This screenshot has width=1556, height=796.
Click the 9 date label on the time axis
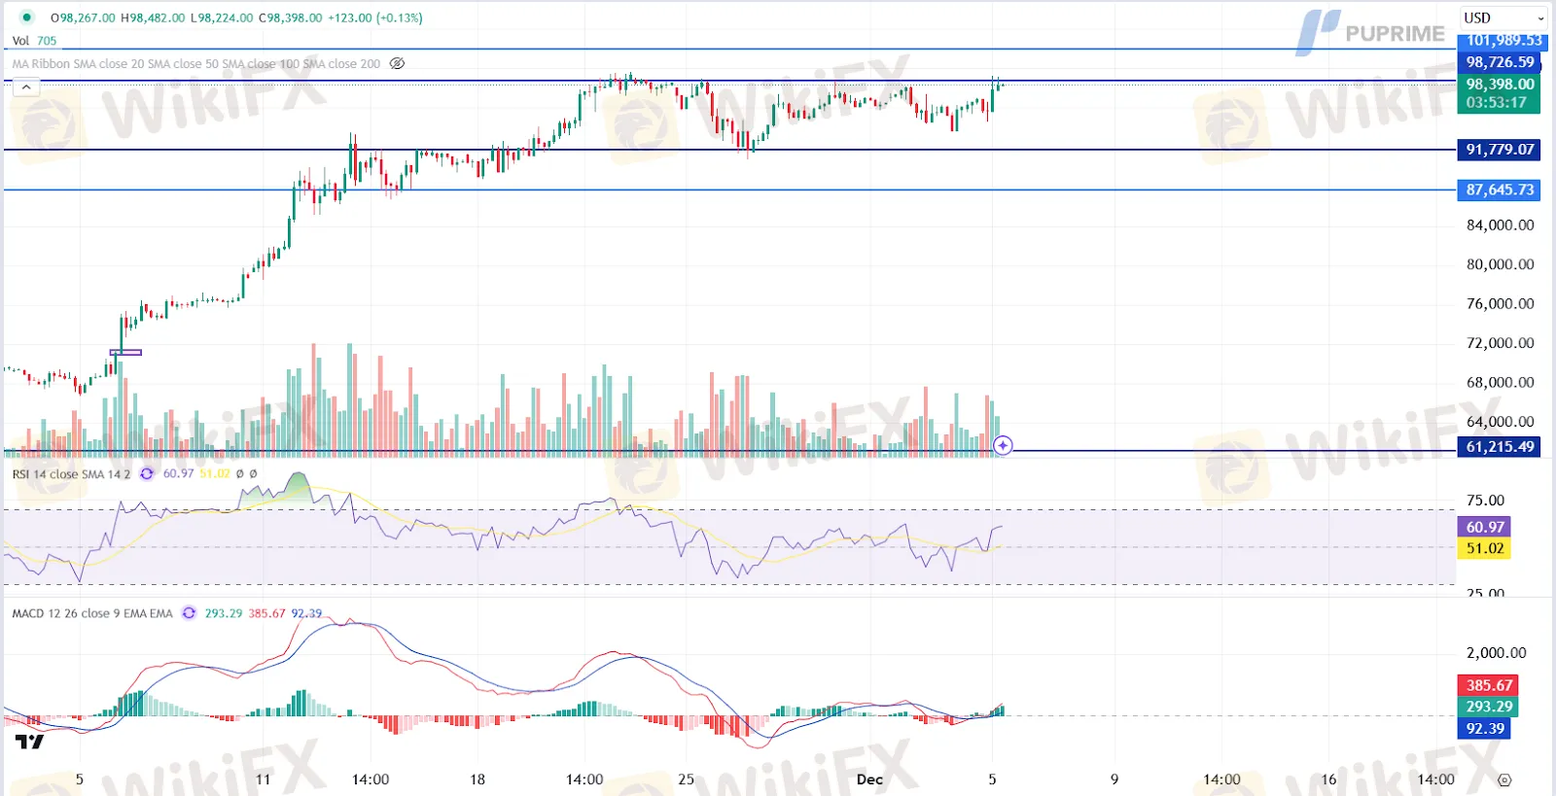pos(1114,779)
